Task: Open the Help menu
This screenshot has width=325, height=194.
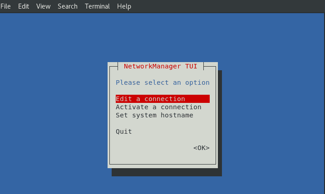Action: pyautogui.click(x=124, y=6)
